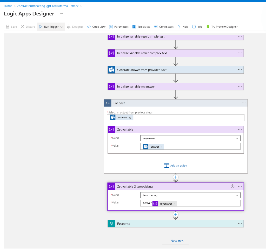Expand the Generate answer from provided text step
This screenshot has height=251, width=266.
(176, 70)
